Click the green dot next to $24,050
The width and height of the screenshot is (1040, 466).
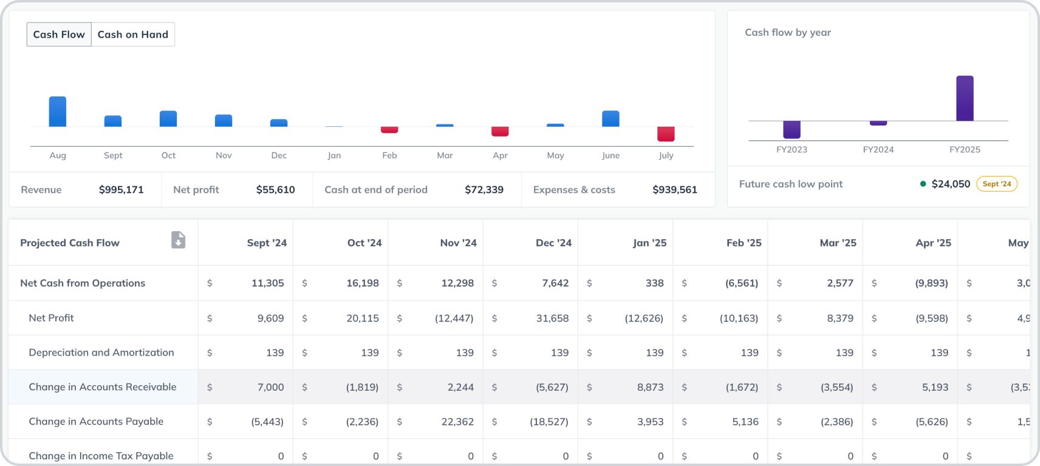pyautogui.click(x=923, y=184)
